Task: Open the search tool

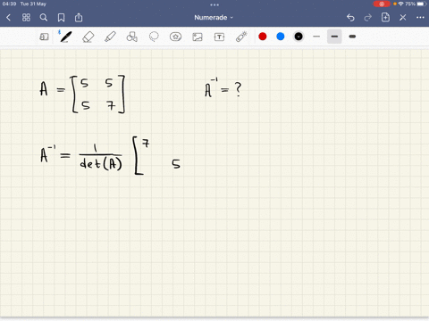Action: (44, 18)
